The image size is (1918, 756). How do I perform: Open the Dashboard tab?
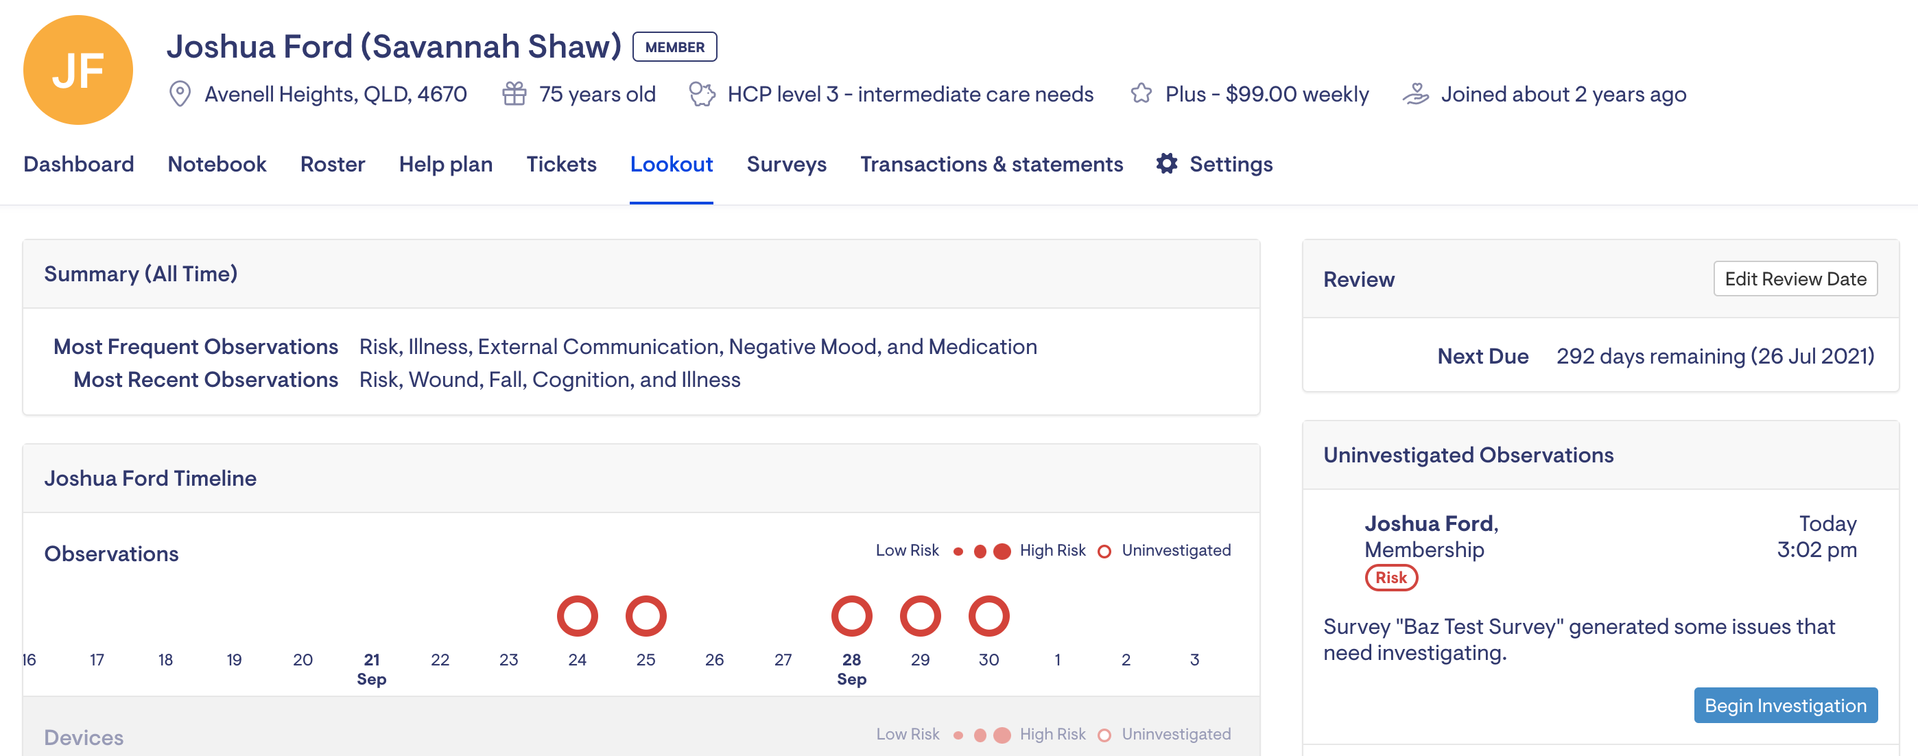[x=79, y=164]
